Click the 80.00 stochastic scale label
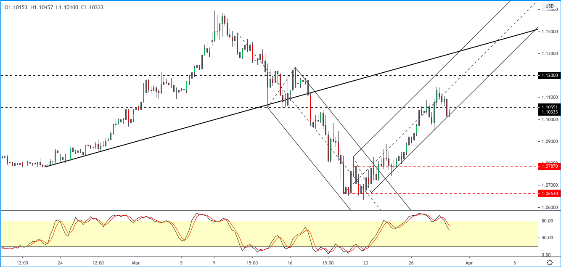This screenshot has width=561, height=267. 547,221
